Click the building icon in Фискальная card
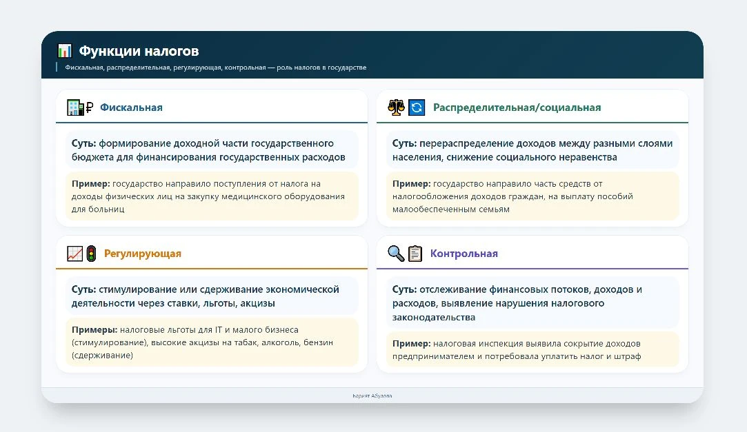 pyautogui.click(x=75, y=107)
